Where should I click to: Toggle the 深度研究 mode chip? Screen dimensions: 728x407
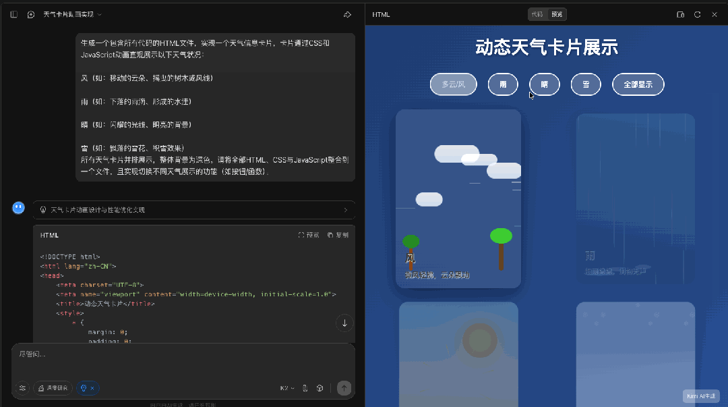tap(53, 388)
